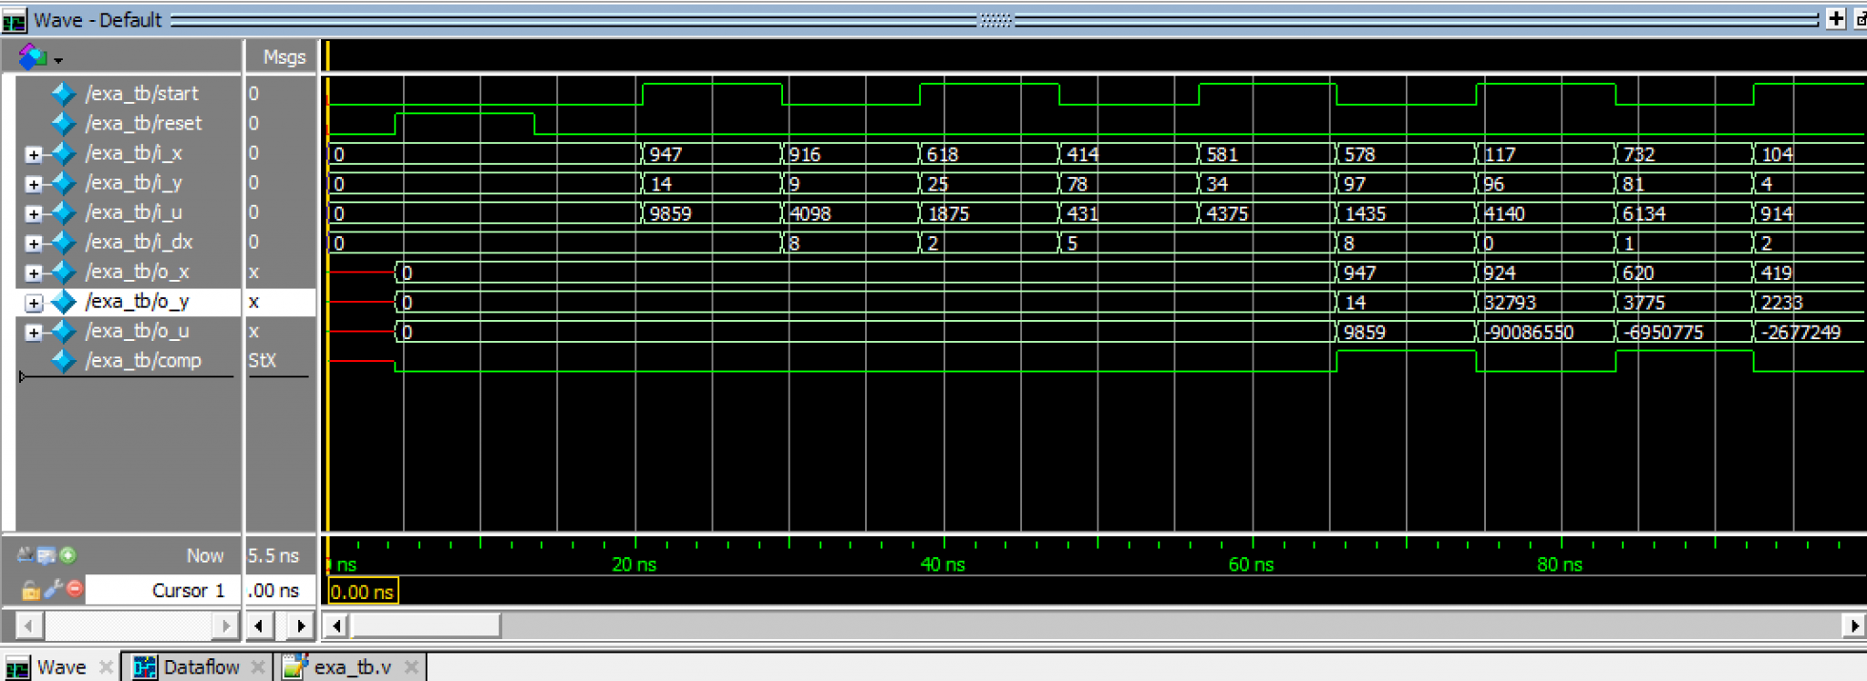
Task: Select the /exa_tb/reset signal
Action: (x=143, y=123)
